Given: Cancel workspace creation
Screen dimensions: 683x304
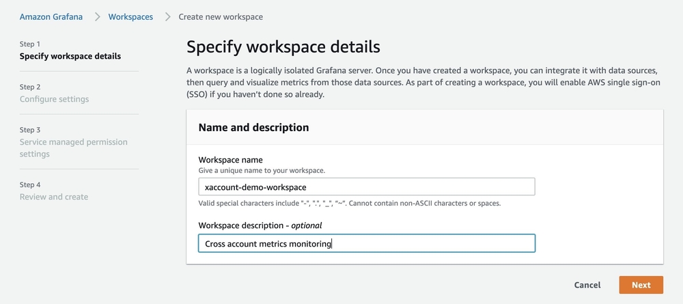Looking at the screenshot, I should click(x=587, y=285).
